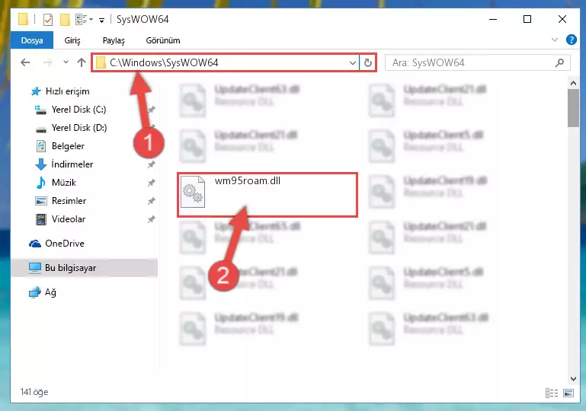Screen dimensions: 586x411
Task: Click the search magnifier icon
Action: click(559, 62)
